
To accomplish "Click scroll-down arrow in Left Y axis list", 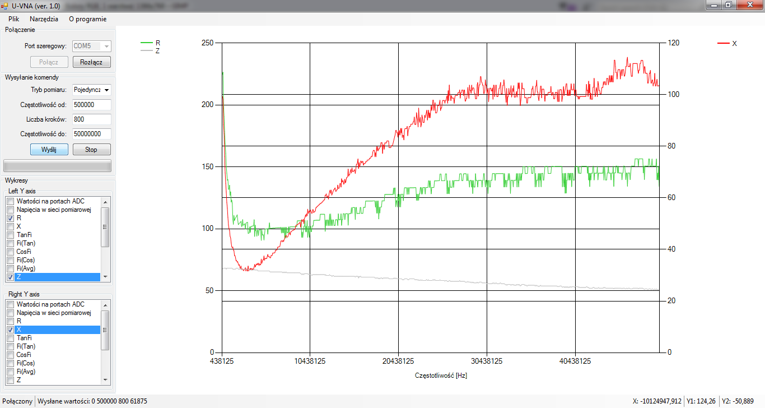I will click(105, 277).
